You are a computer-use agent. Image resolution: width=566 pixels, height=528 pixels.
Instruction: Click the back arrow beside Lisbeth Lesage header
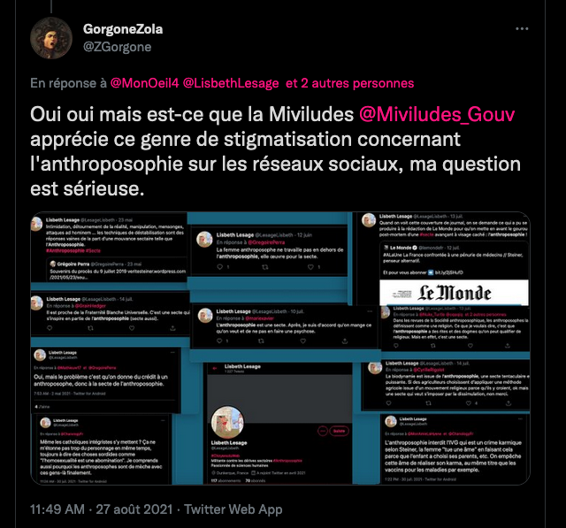[215, 369]
